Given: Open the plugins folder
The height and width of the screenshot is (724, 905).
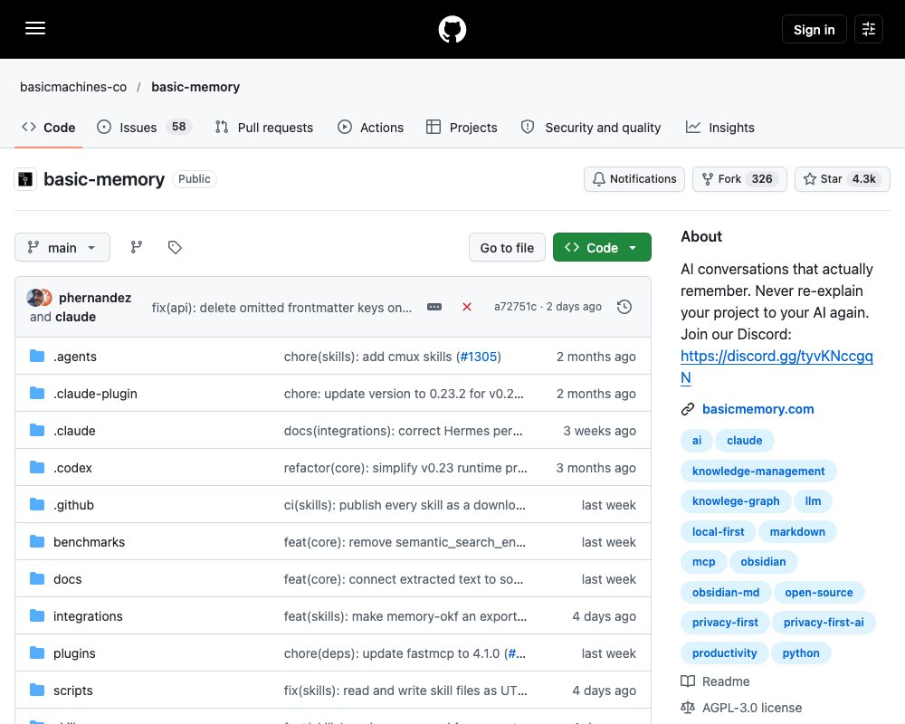Looking at the screenshot, I should [74, 653].
